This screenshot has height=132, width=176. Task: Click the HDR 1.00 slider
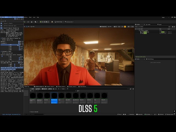tap(10, 58)
